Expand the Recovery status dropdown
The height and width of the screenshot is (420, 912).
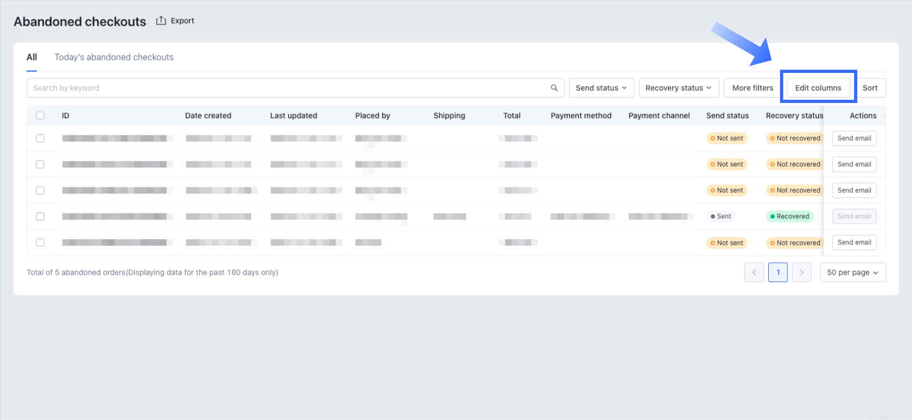point(679,88)
